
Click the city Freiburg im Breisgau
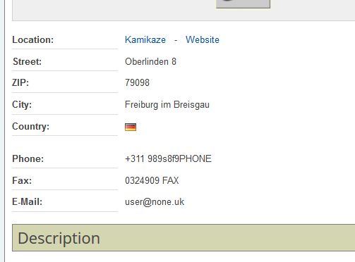pyautogui.click(x=167, y=105)
